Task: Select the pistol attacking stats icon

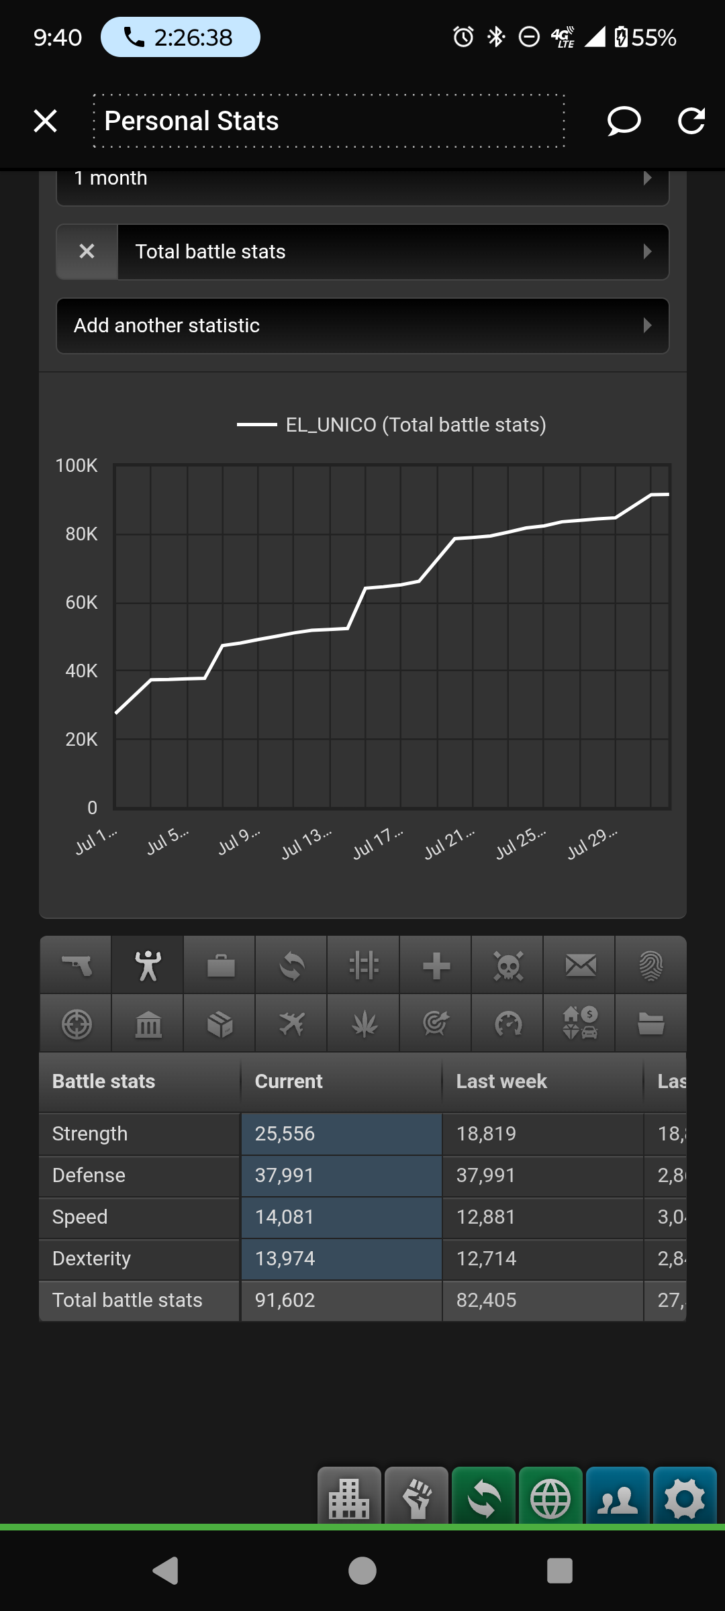Action: pos(76,965)
